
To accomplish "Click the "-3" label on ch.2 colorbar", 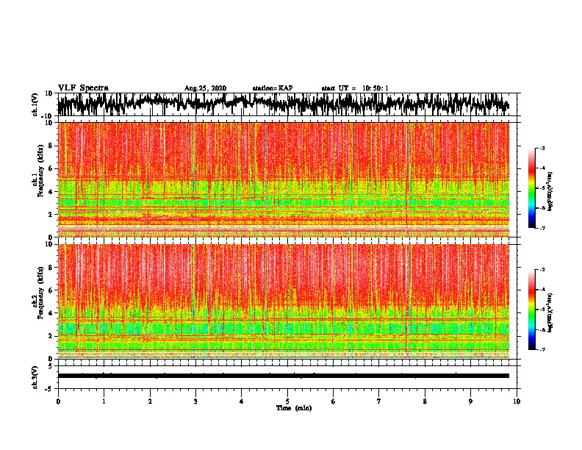I will [542, 270].
